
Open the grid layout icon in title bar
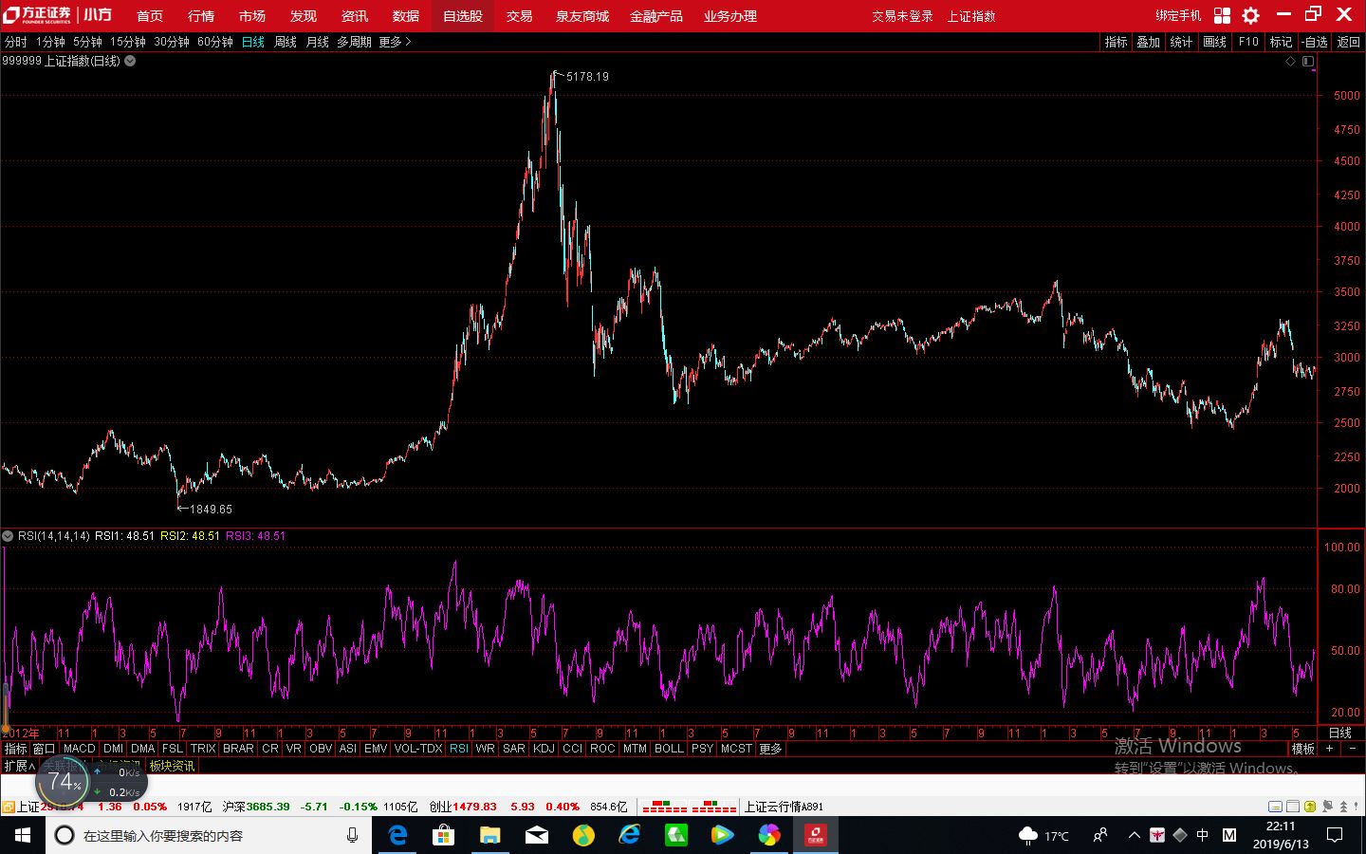coord(1222,15)
